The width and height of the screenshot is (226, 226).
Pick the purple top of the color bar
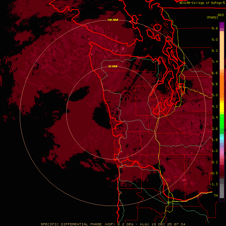tap(222, 25)
